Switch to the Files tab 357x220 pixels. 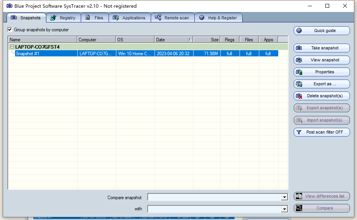[95, 18]
